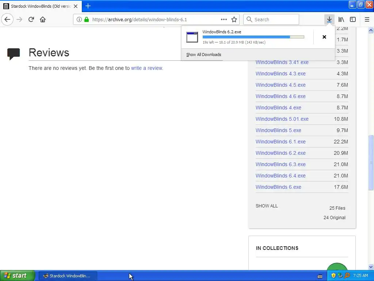Download WindowBlinds 4.5.exe

[280, 85]
